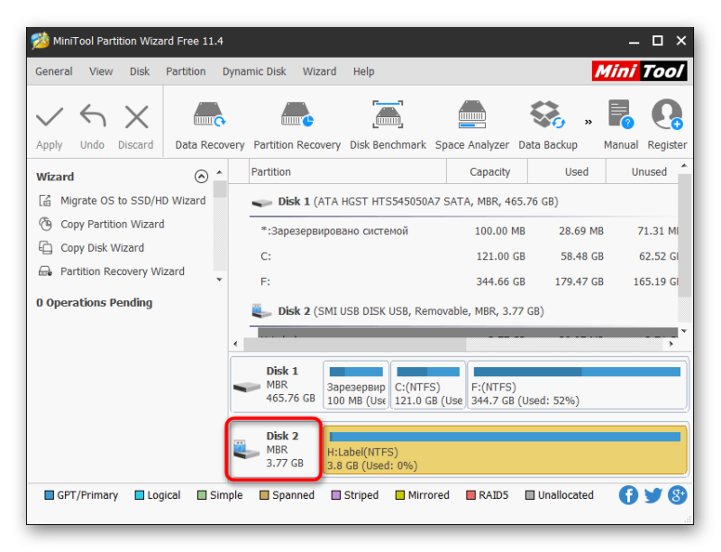Click Migrate OS to SSD/HD Wizard icon
721x552 pixels.
coord(45,200)
